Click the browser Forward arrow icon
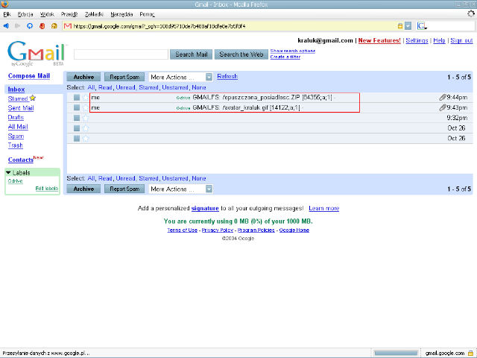 tap(17, 26)
